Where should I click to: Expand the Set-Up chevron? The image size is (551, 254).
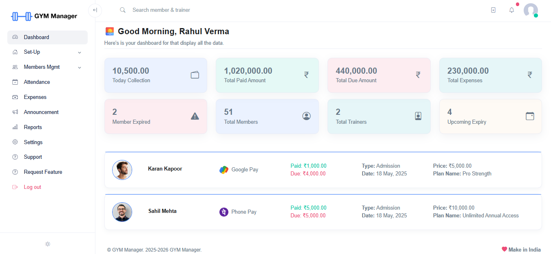pyautogui.click(x=80, y=53)
